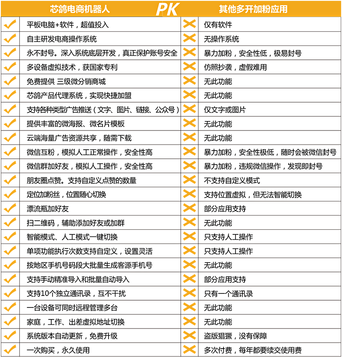Click the X mark beside 暴力加粉，违规微信操作，发现即封号
Viewport: 342px width, 358px height.
[x=189, y=165]
